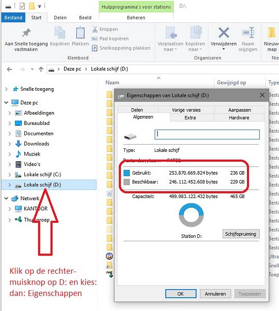Pin to Snelle toegang icon
This screenshot has height=311, width=279.
point(26,33)
